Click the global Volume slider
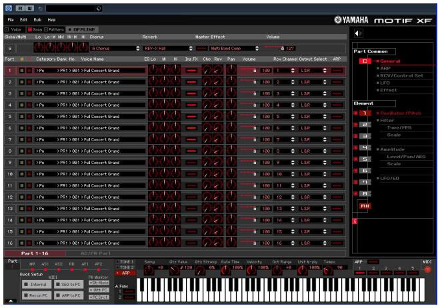The image size is (438, 308). 274,48
